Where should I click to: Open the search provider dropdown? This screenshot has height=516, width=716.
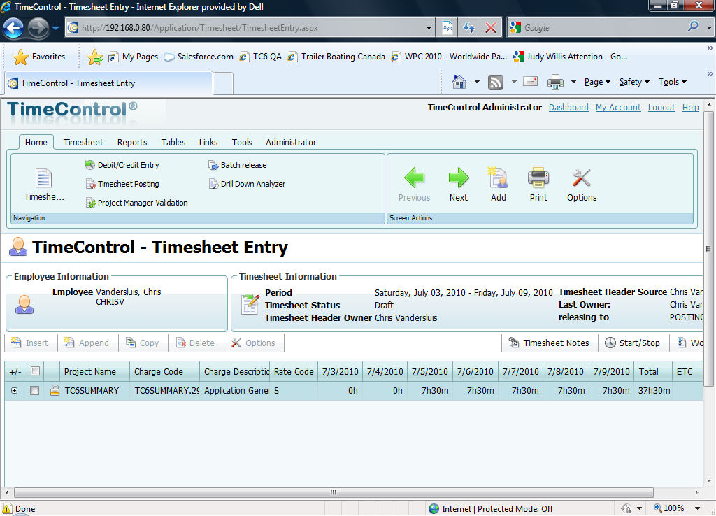[709, 28]
